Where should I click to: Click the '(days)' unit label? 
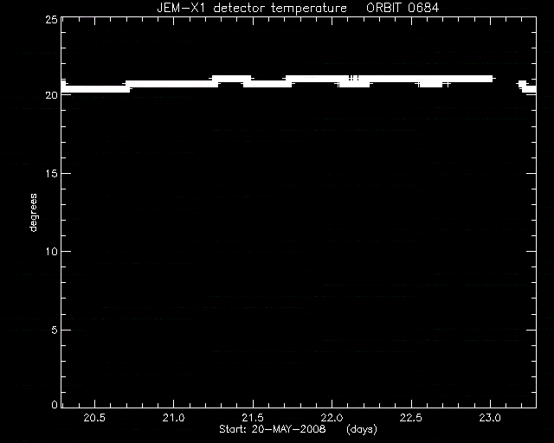(x=362, y=429)
